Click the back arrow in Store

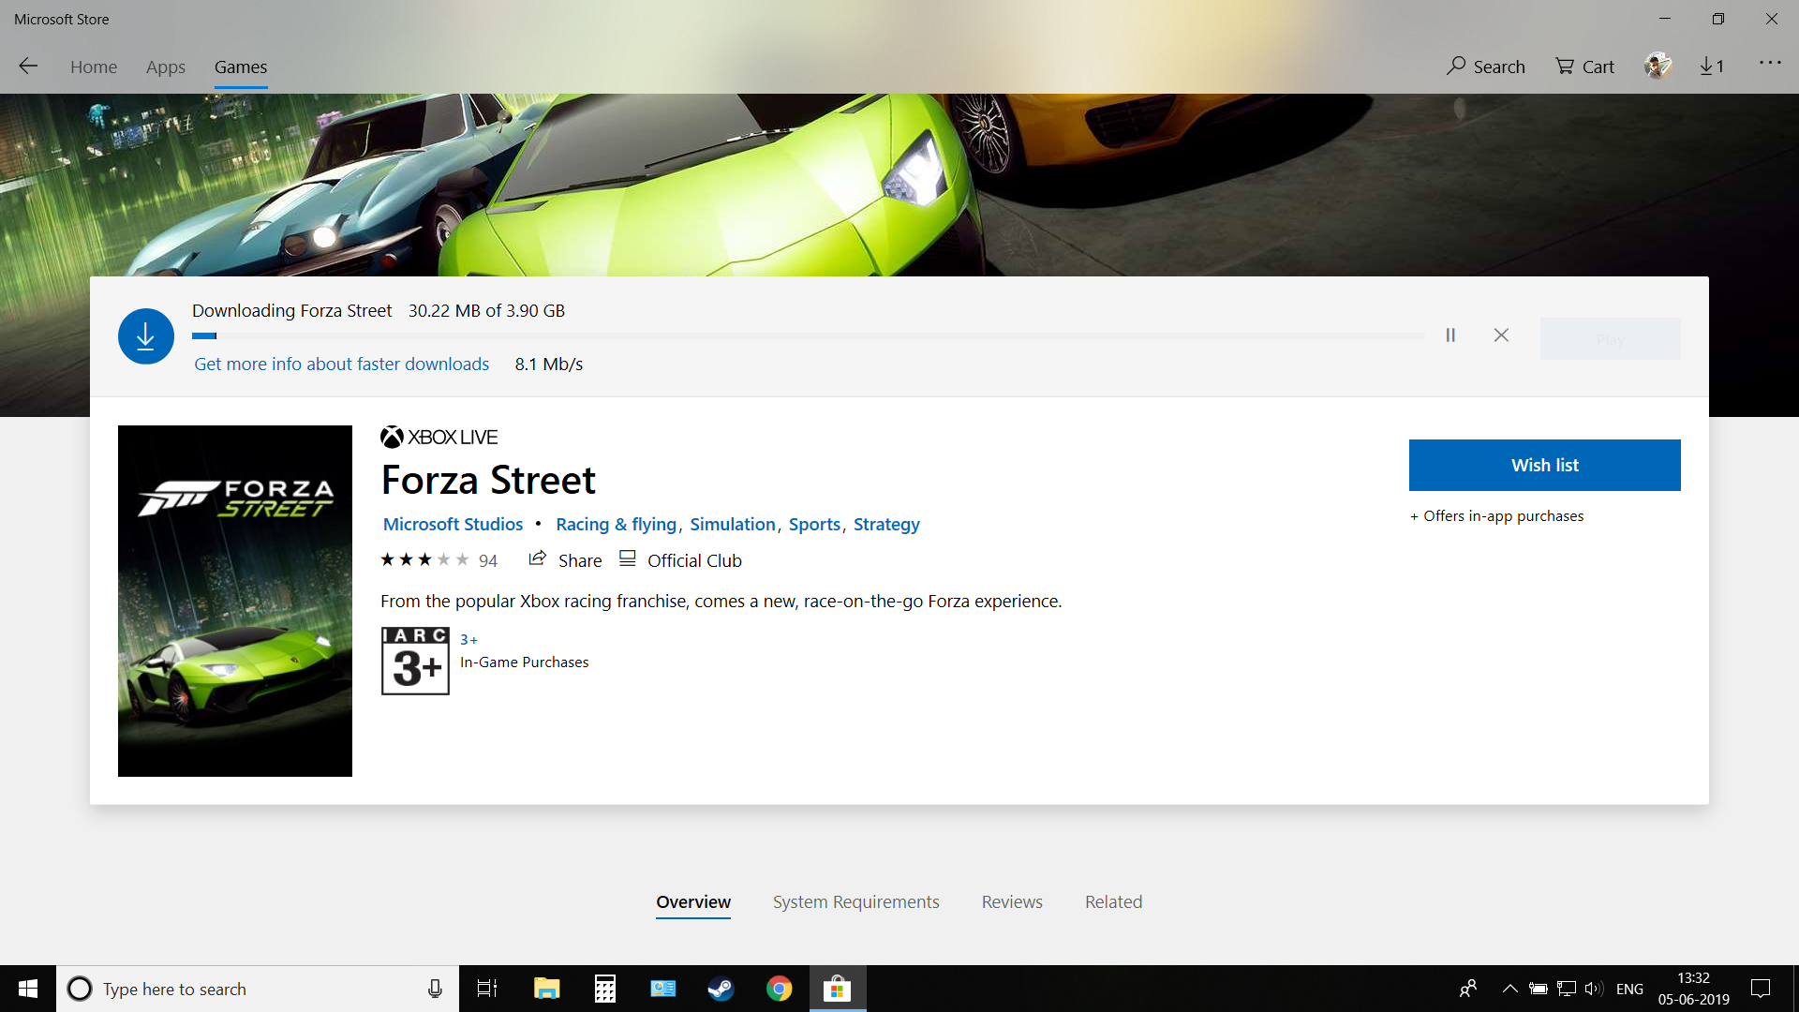coord(28,66)
